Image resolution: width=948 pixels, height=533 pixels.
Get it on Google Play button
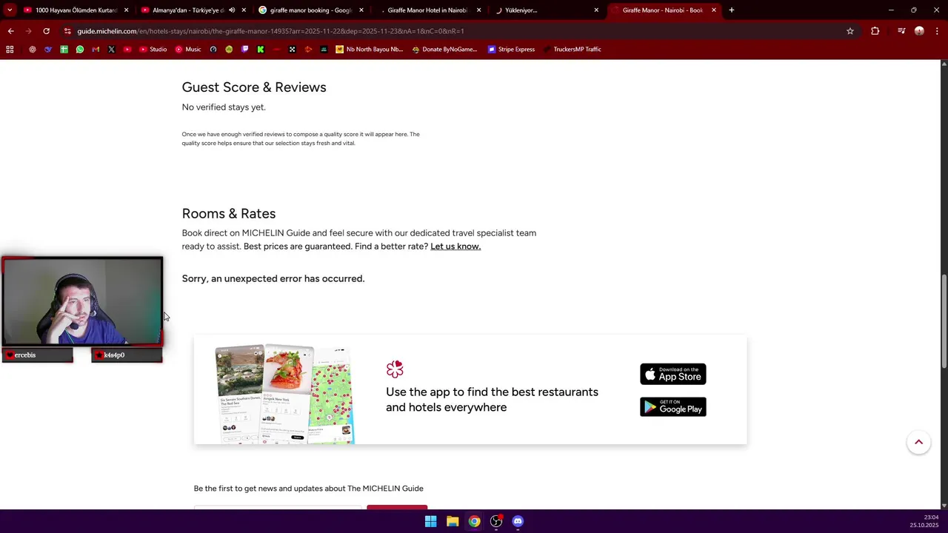click(x=673, y=406)
